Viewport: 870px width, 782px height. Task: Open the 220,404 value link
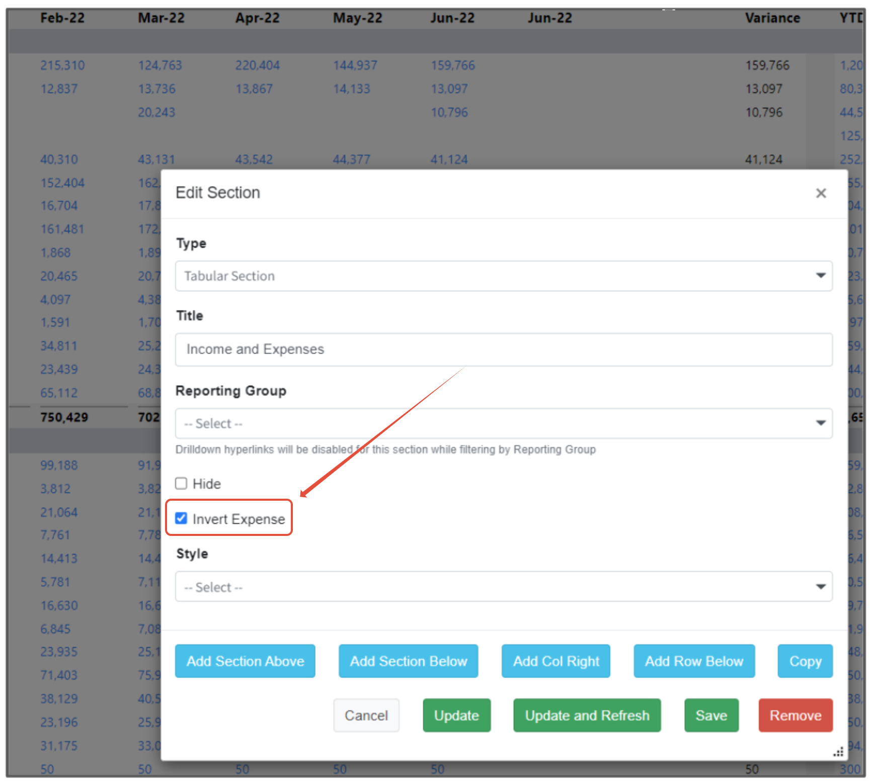tap(257, 65)
